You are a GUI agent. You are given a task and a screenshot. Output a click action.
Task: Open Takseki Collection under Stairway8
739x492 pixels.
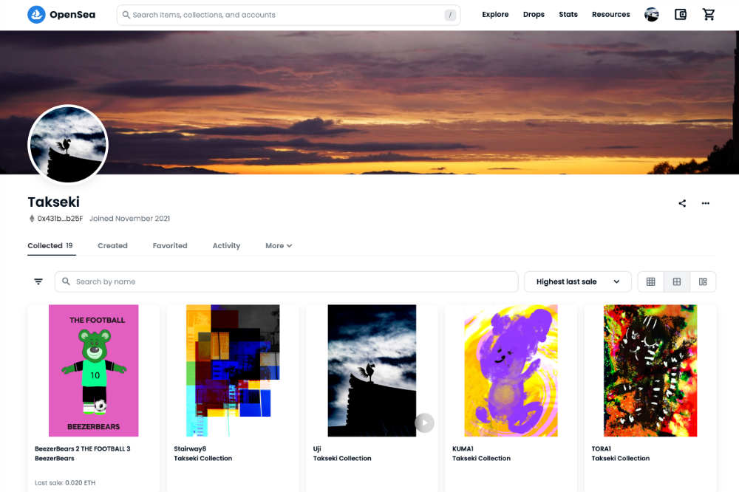point(203,458)
